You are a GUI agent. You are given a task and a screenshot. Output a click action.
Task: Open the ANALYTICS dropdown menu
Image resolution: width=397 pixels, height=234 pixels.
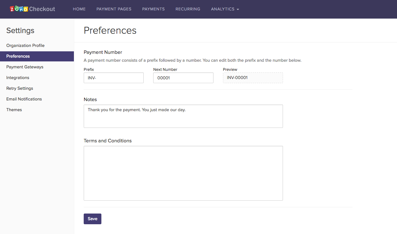[x=223, y=9]
